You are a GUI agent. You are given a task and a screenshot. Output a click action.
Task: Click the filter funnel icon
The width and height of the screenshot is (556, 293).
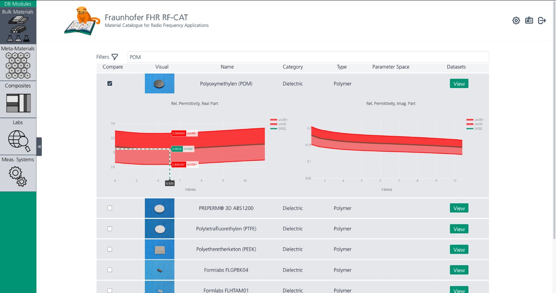115,57
